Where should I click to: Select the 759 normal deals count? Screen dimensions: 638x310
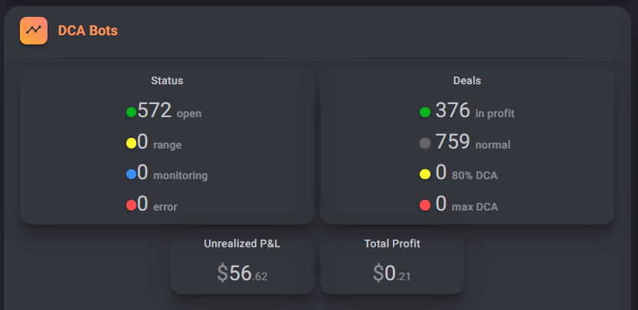[452, 142]
